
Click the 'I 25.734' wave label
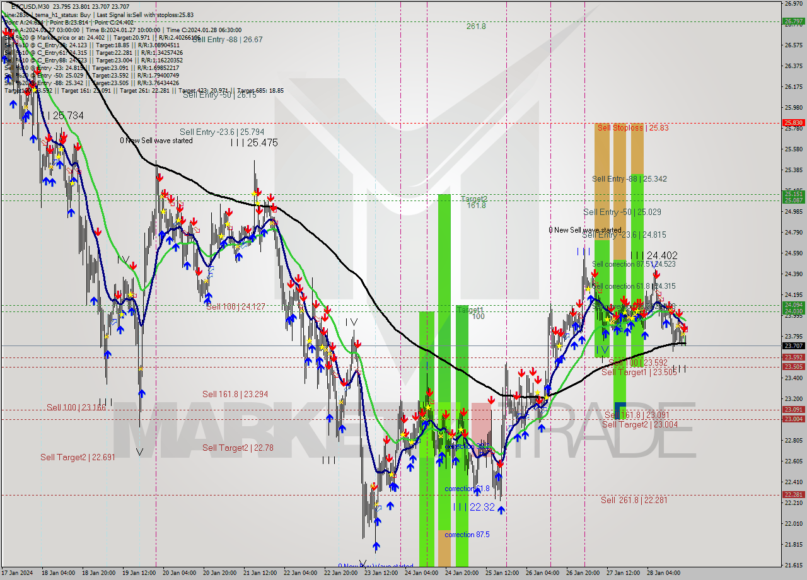tap(66, 116)
